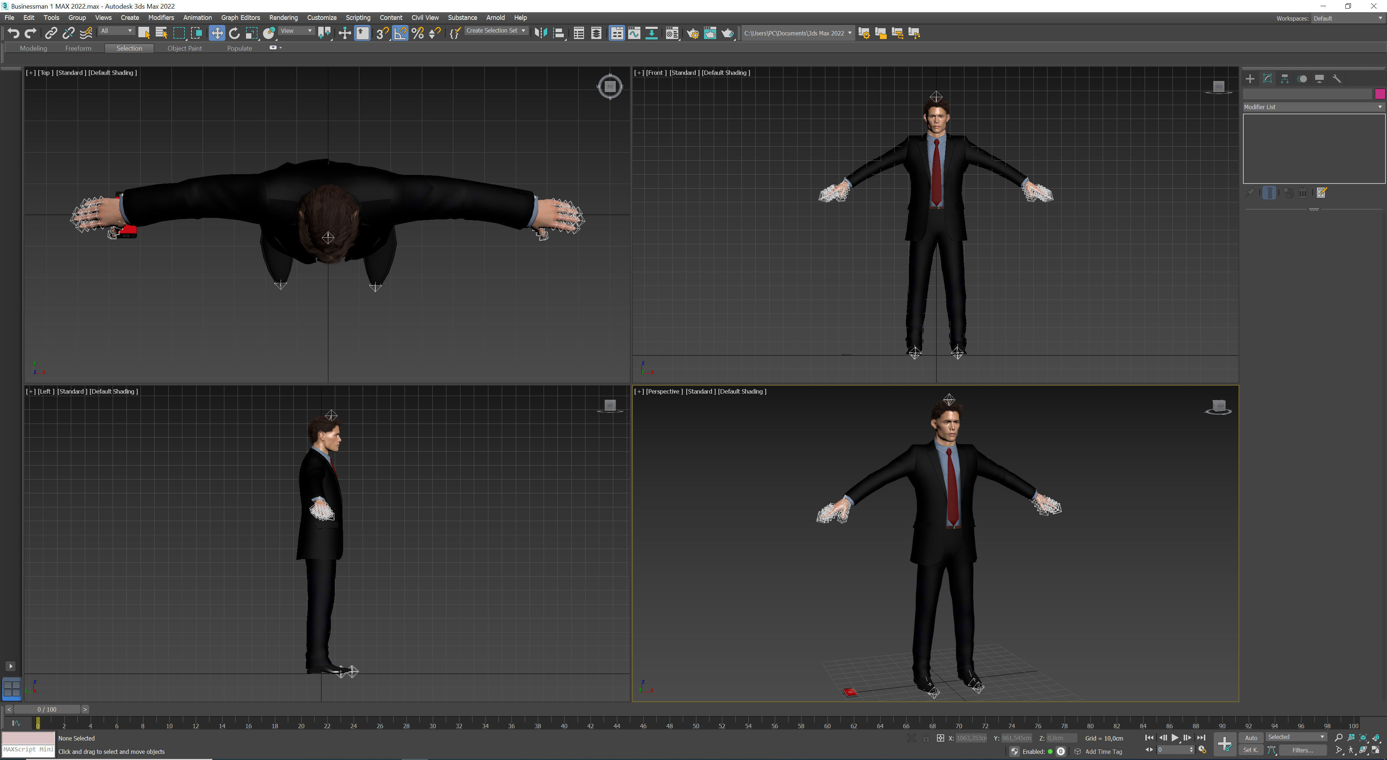Open the Create Selection Set dropdown
Screen dimensions: 1387x760
pyautogui.click(x=496, y=31)
